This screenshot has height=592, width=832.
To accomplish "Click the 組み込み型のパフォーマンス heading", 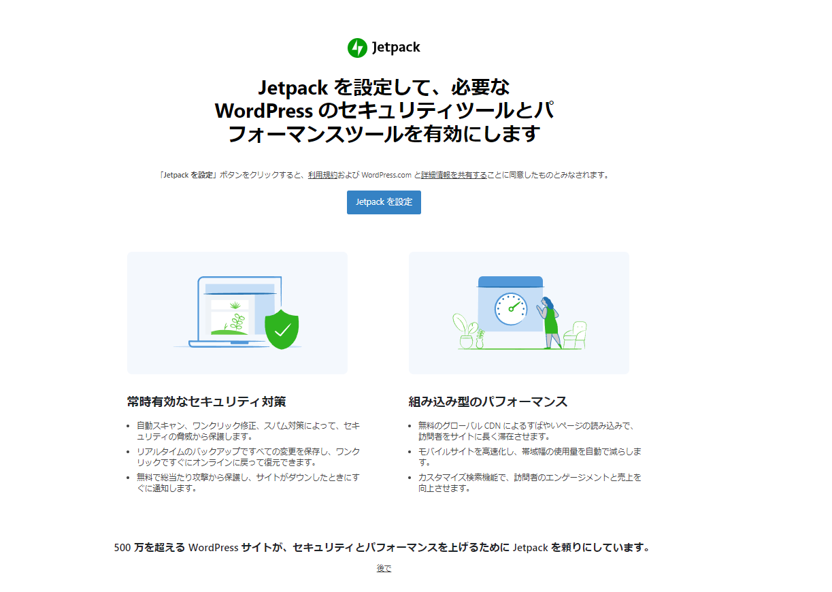I will click(488, 401).
